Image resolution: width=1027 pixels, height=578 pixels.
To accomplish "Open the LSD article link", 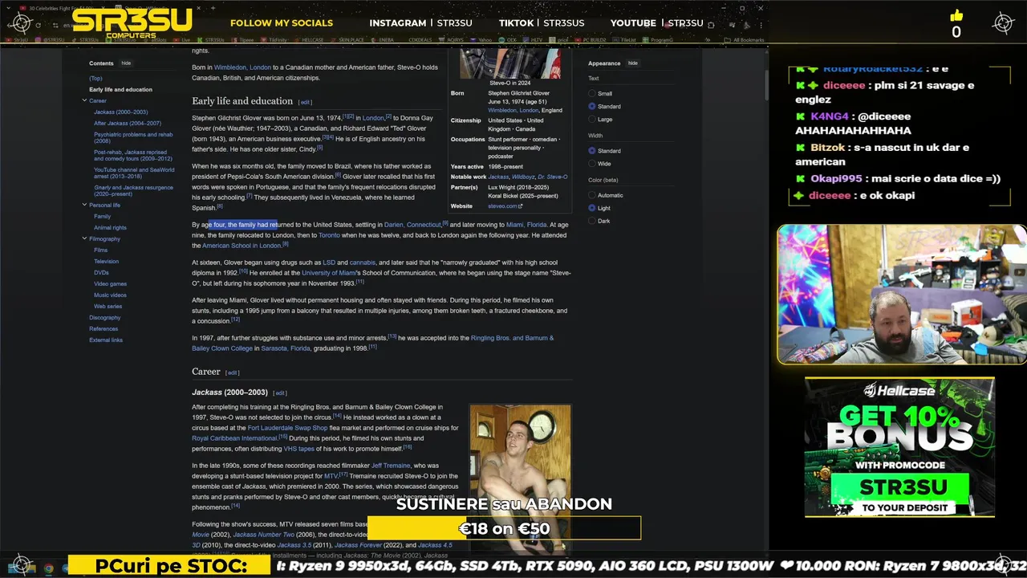I will coord(329,263).
